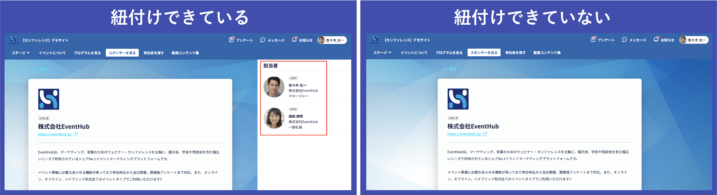Open 動画コンテンツ集 tab in right screenshot

(547, 53)
